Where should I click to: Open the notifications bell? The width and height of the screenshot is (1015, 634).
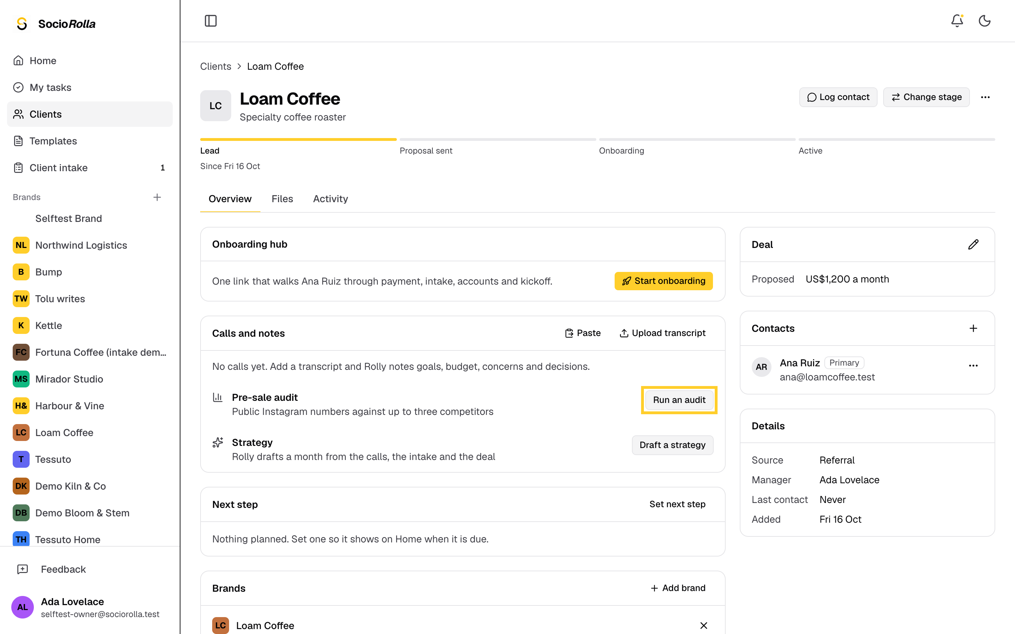(957, 20)
